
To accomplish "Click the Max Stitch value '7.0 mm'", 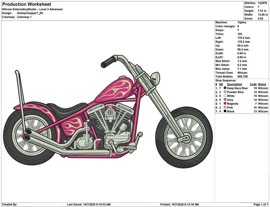I will (x=242, y=61).
